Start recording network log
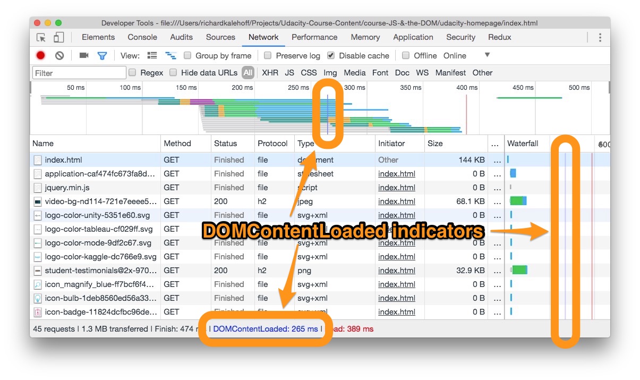The image size is (640, 380). pos(40,55)
